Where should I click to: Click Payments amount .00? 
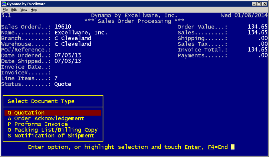tap(263, 56)
